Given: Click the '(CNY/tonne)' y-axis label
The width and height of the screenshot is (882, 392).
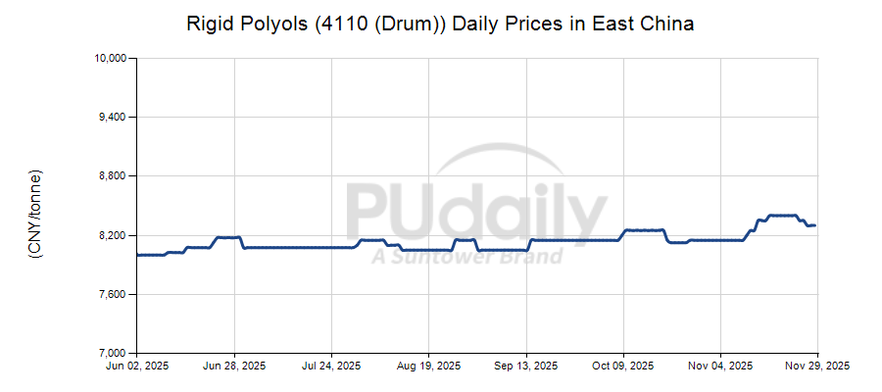Looking at the screenshot, I should point(35,214).
